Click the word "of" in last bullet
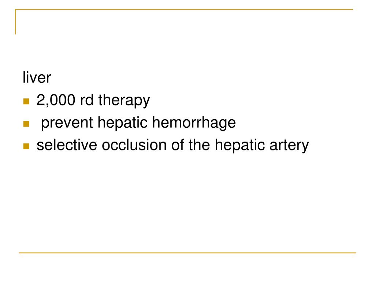The width and height of the screenshot is (375, 281). (178, 145)
